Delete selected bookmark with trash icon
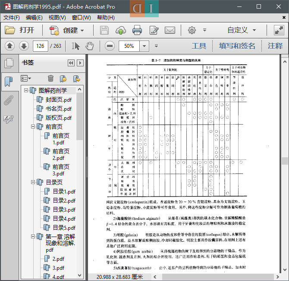This screenshot has width=289, height=281. point(50,78)
